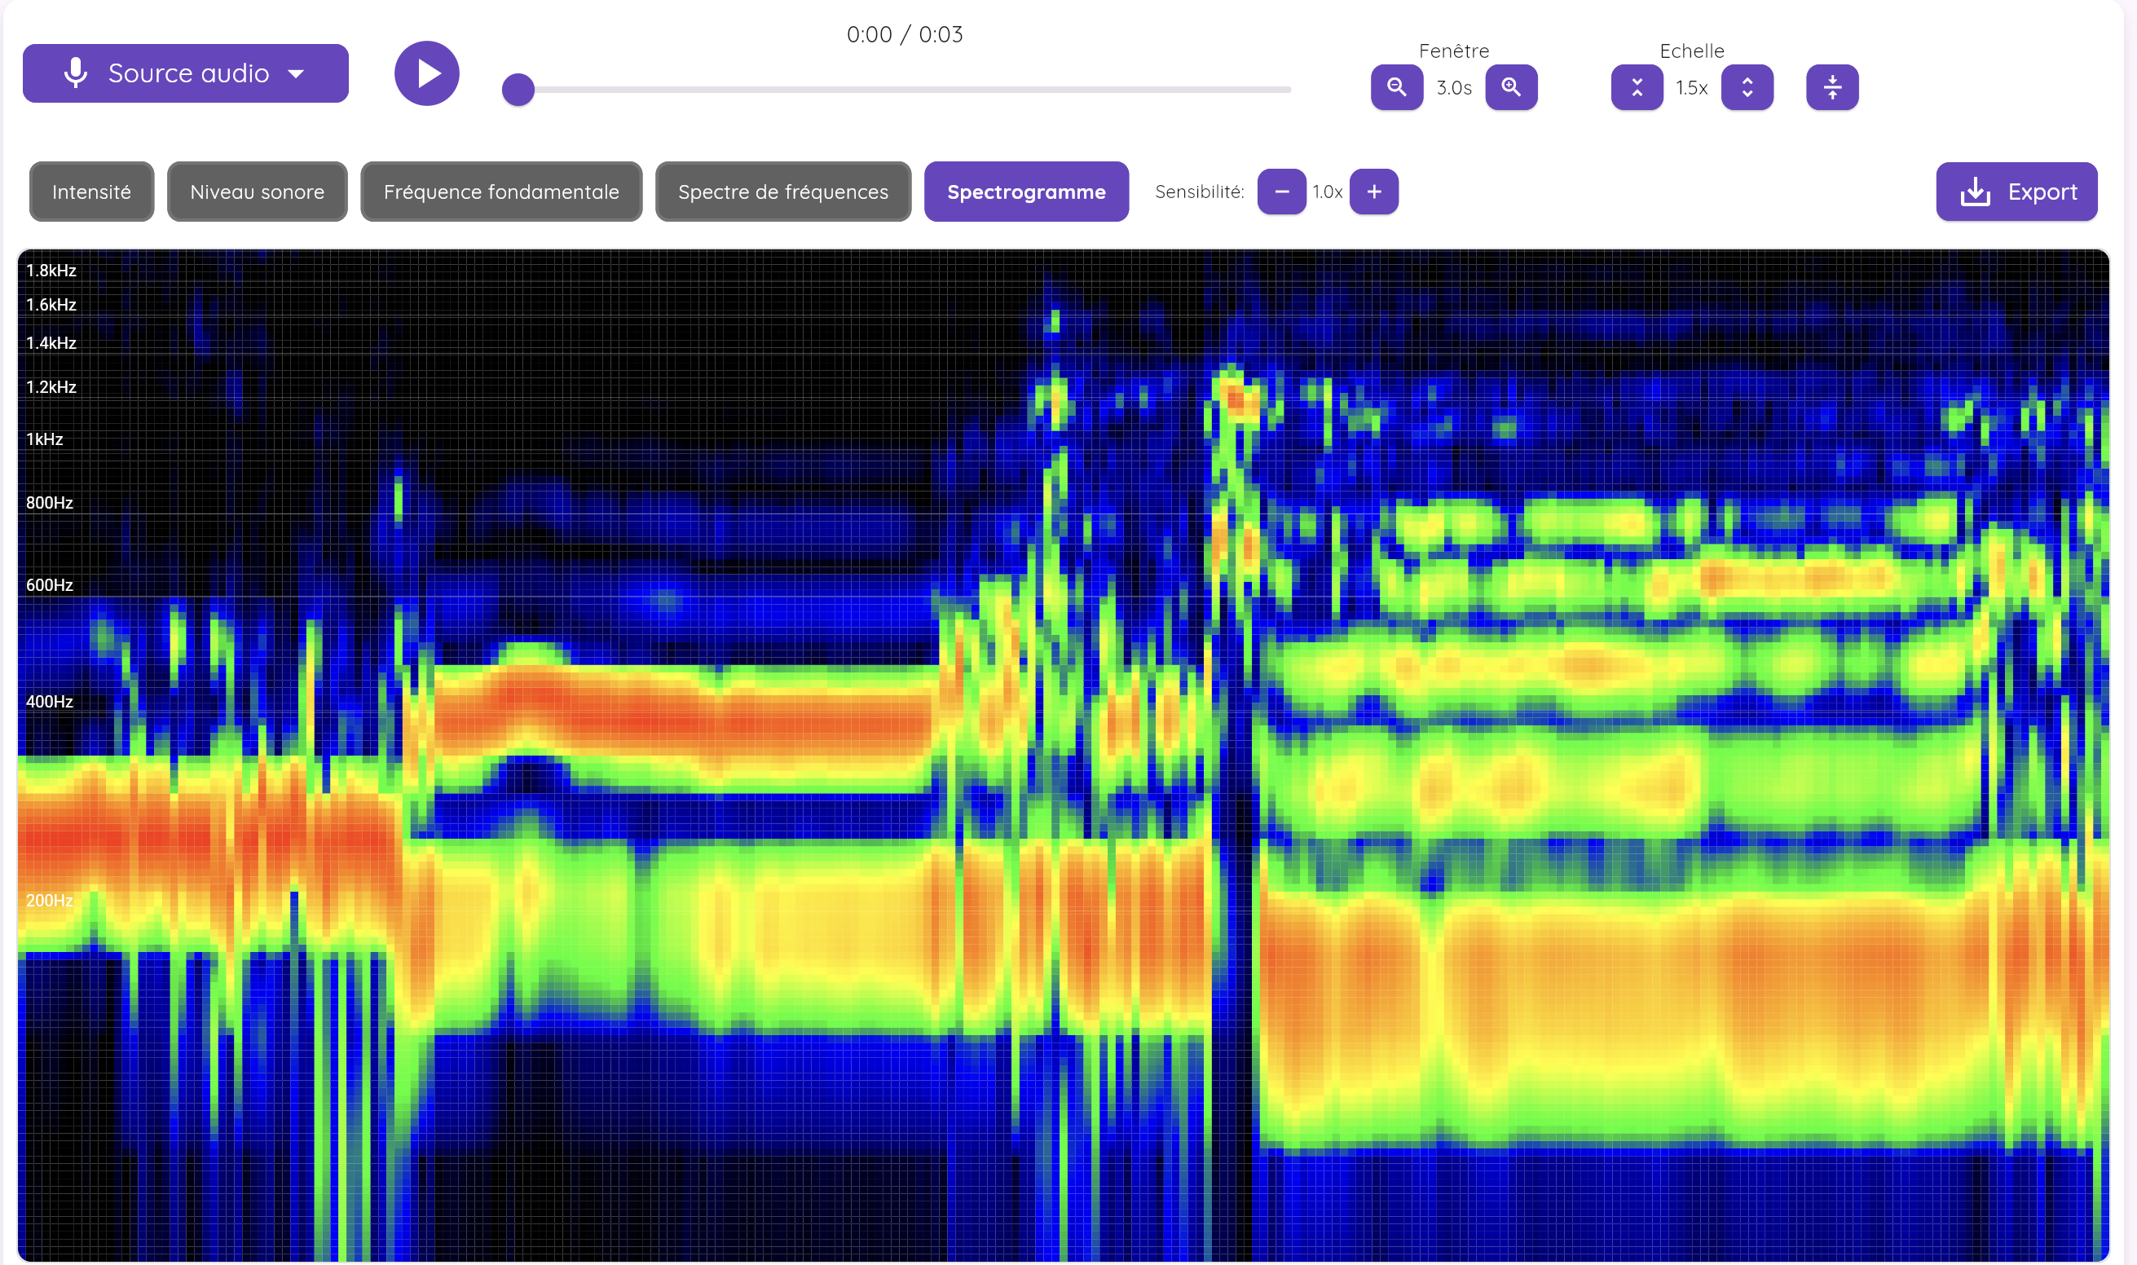Click the Sensibilité label
Image resolution: width=2137 pixels, height=1265 pixels.
[1200, 192]
